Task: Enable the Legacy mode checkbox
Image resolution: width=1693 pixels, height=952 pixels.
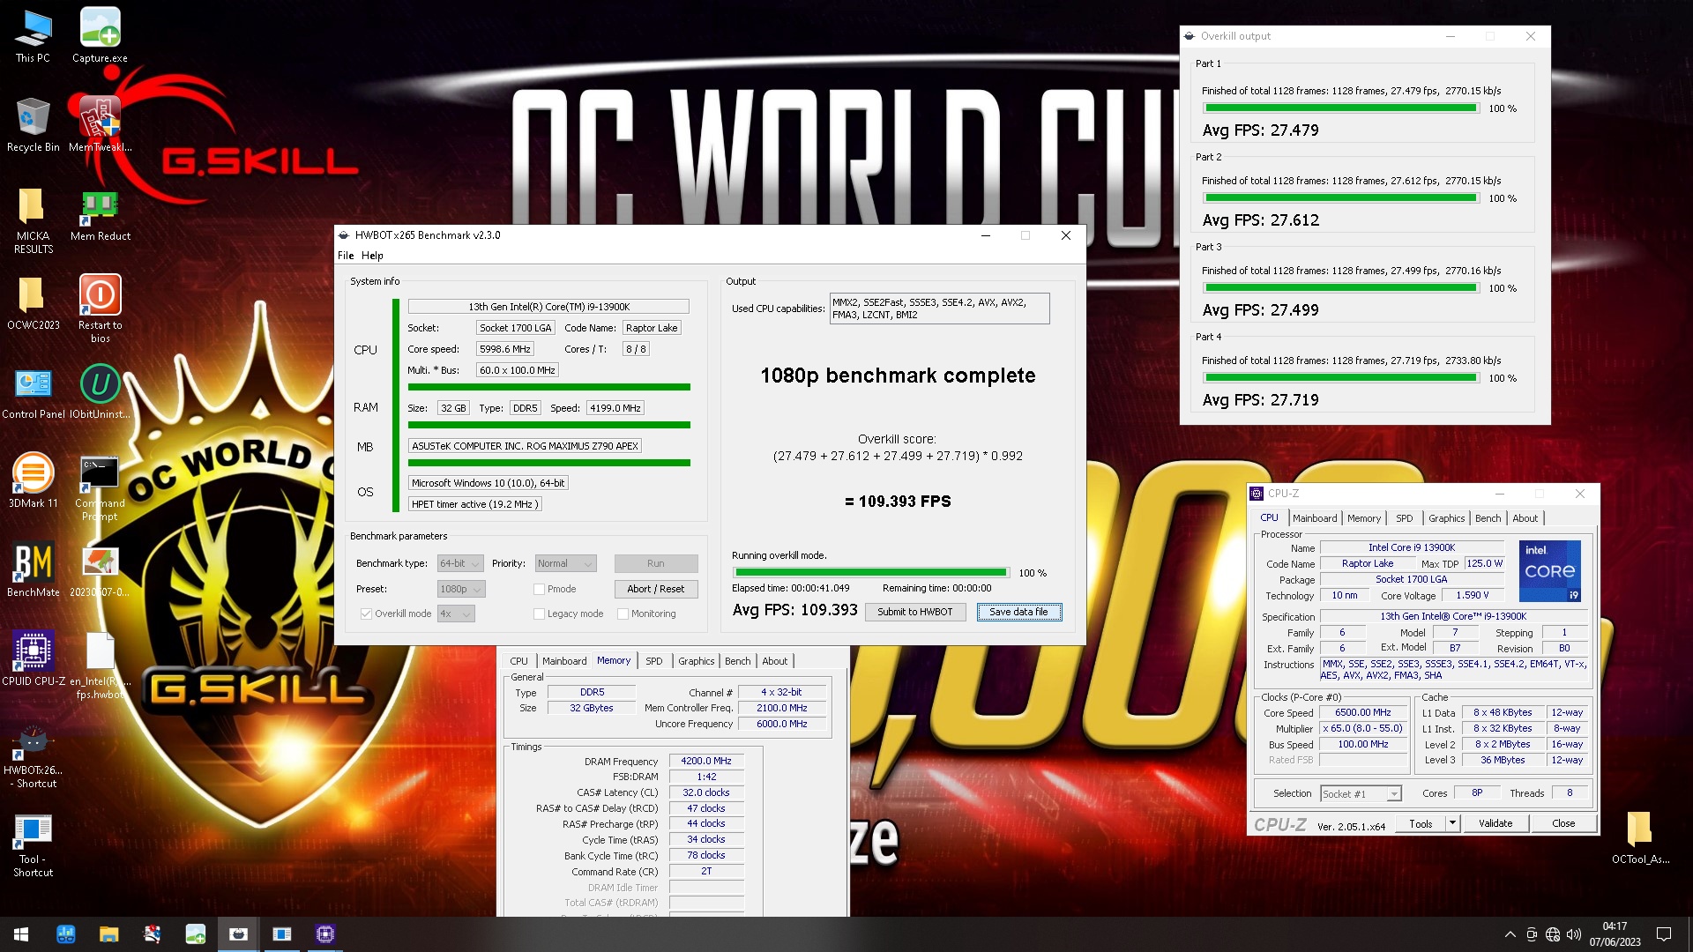Action: click(539, 614)
